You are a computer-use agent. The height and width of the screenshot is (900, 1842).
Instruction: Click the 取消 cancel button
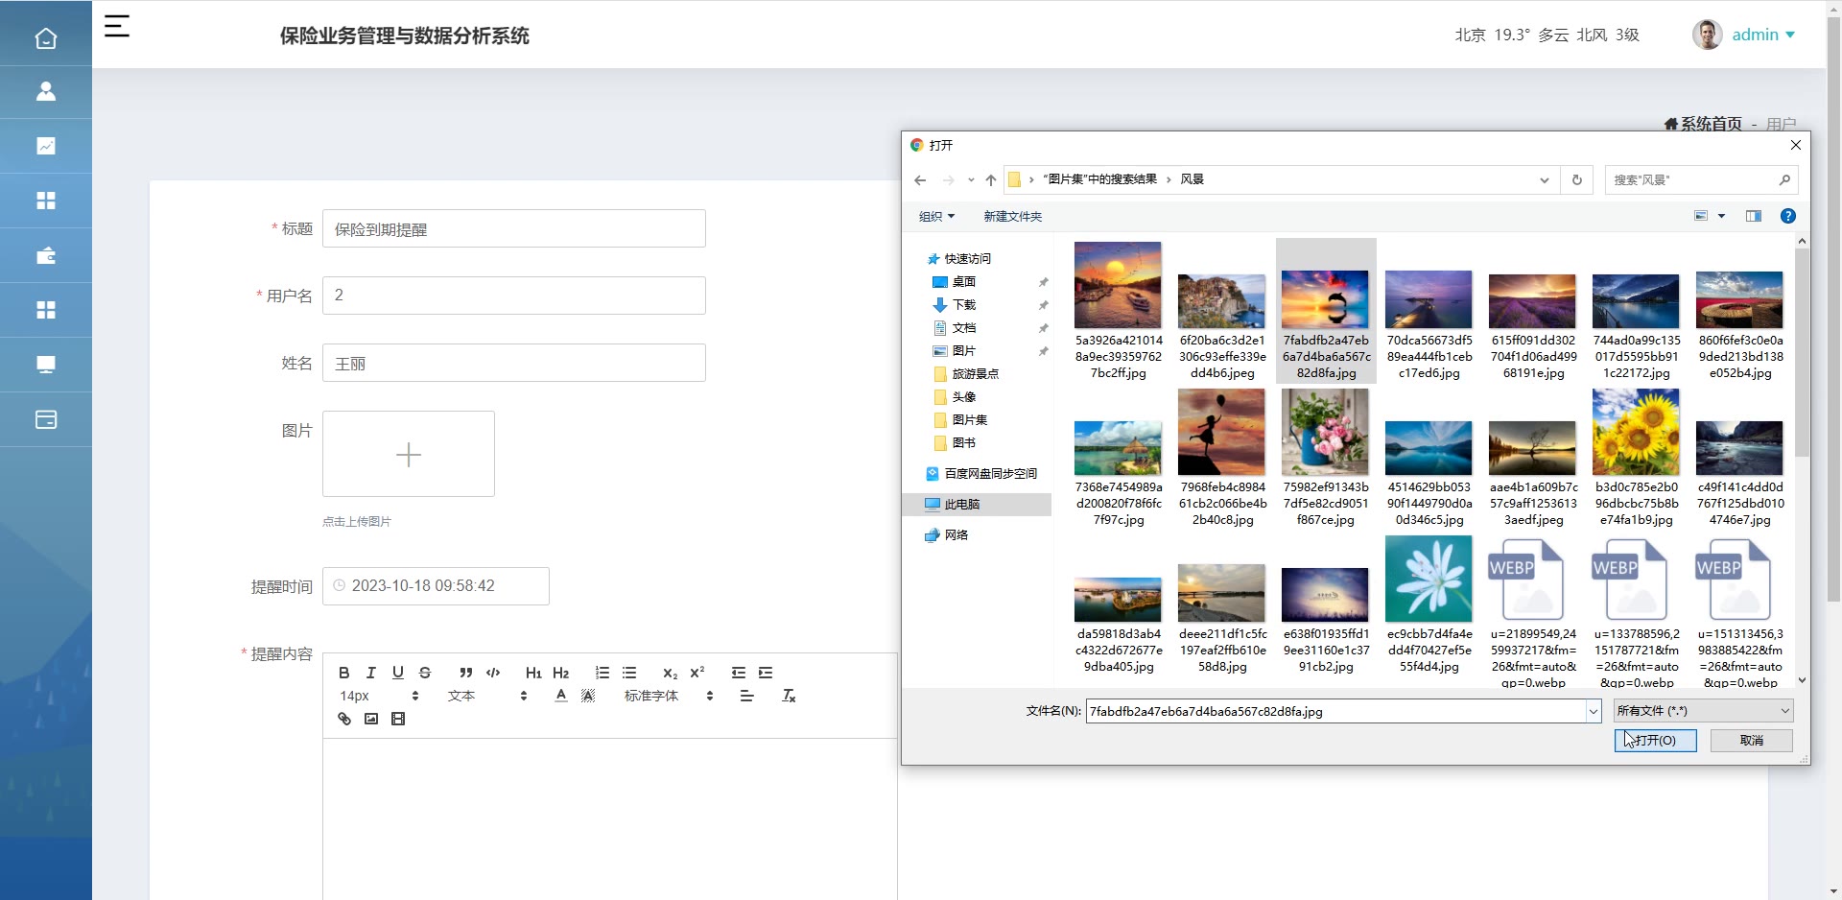(1752, 740)
